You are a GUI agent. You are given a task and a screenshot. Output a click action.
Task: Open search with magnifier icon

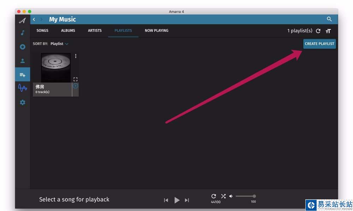(329, 19)
